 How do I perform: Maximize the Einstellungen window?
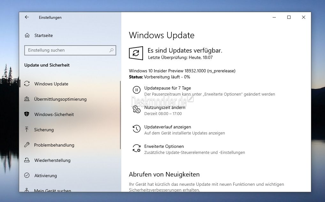point(289,18)
